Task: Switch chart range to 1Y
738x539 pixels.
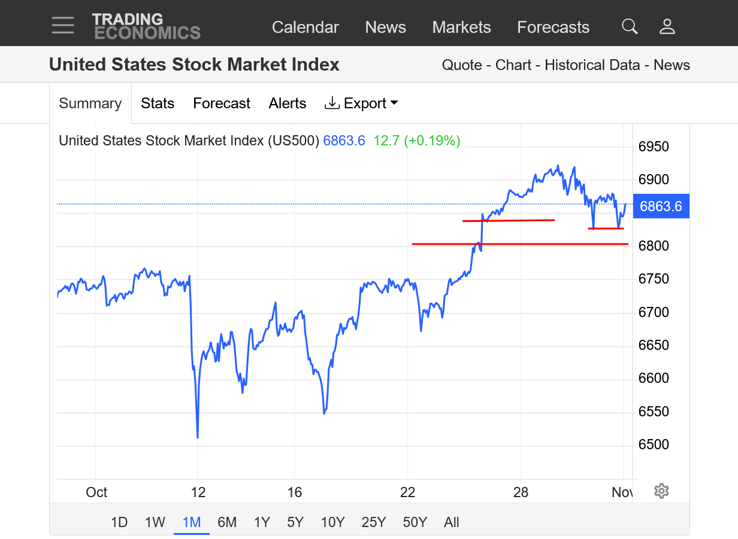Action: click(262, 522)
